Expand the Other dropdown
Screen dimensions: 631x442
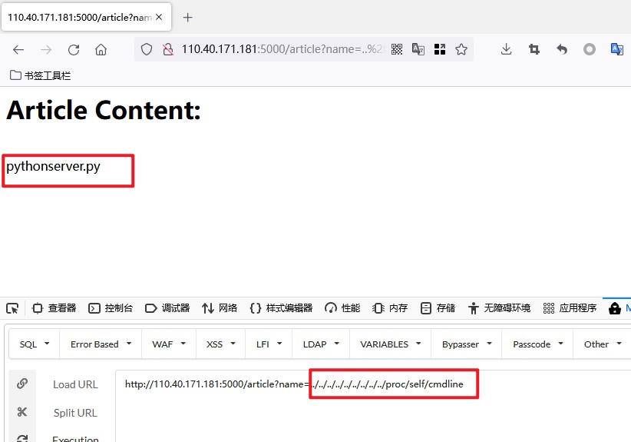click(x=602, y=344)
